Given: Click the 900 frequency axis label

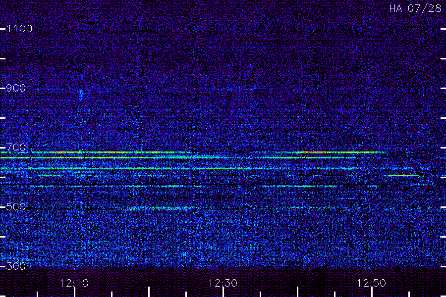Looking at the screenshot, I should click(16, 88).
